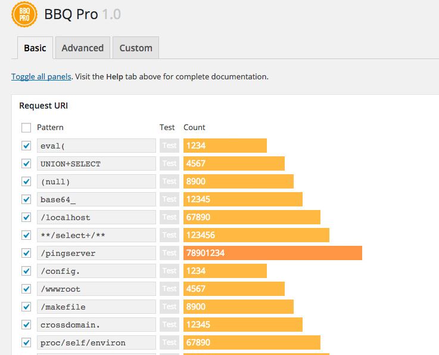
Task: Click the 4567 count bar for /wwwroot
Action: point(234,289)
